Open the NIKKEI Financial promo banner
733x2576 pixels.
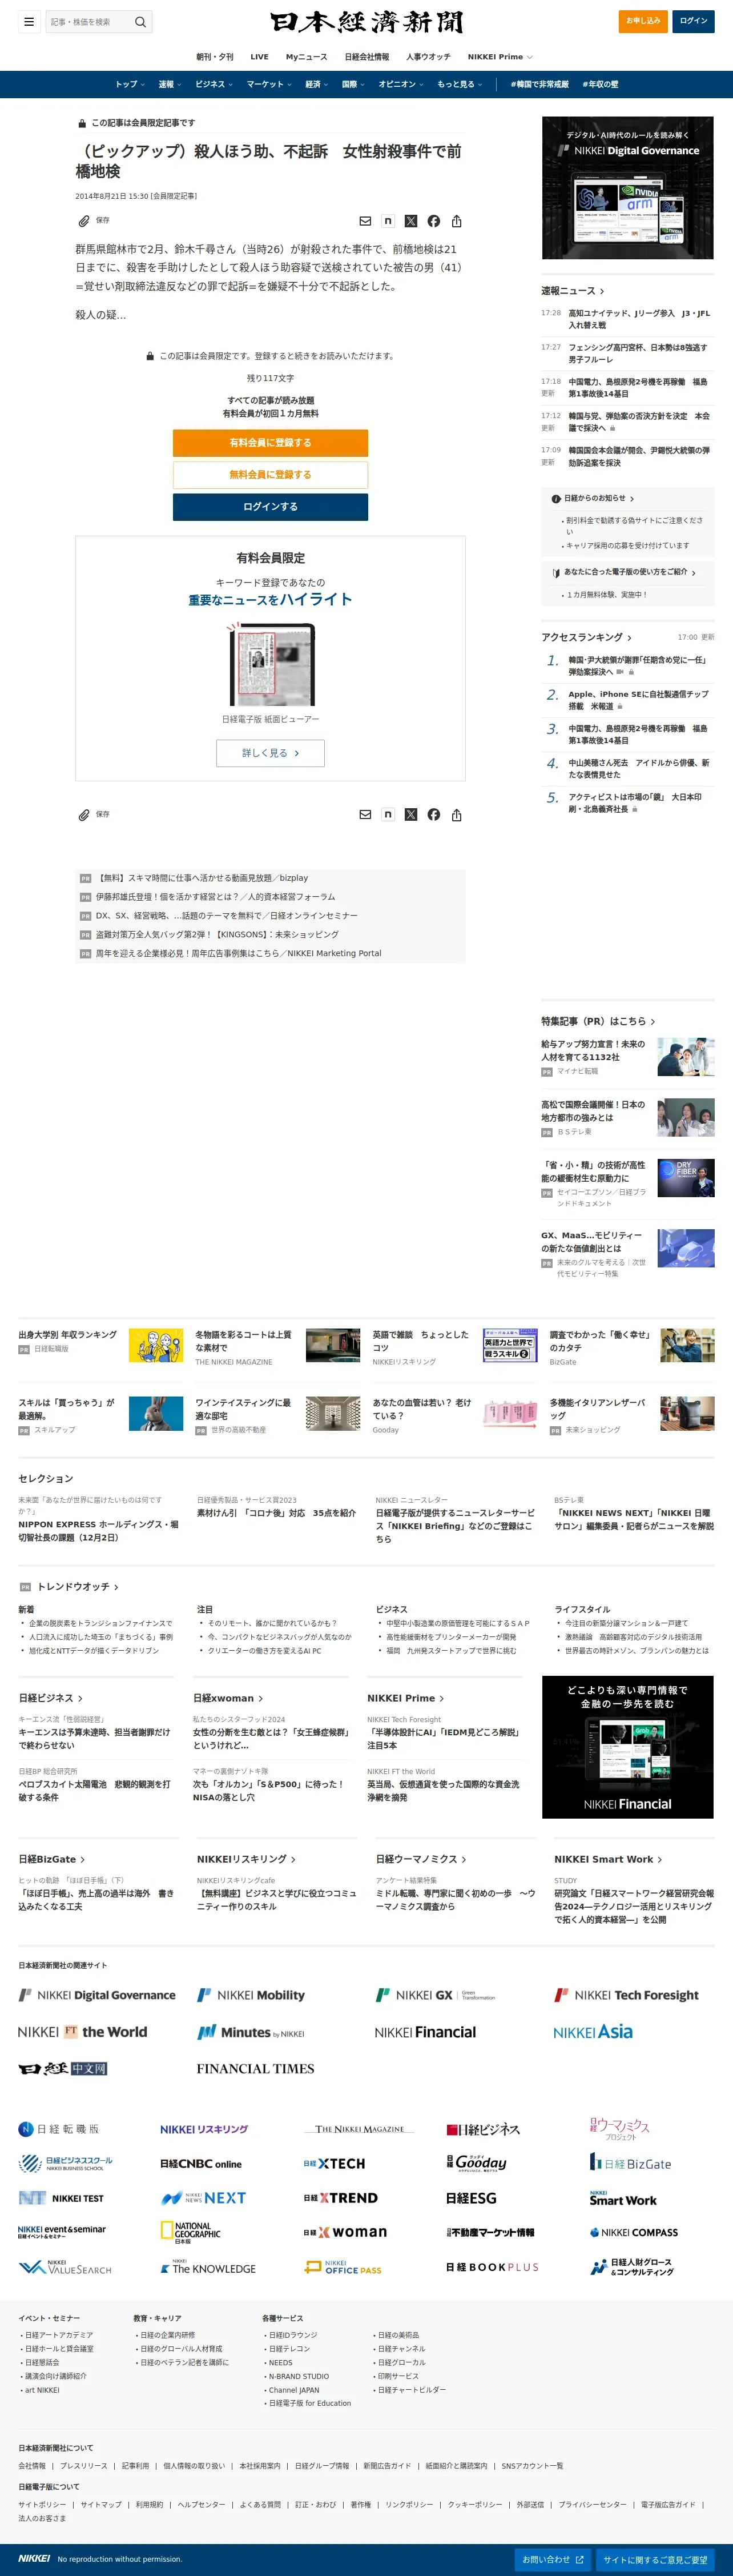click(x=628, y=1747)
